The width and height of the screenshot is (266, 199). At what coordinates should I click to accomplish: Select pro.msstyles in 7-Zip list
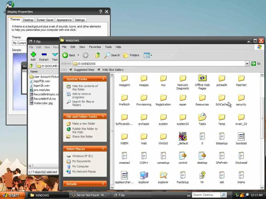pos(40,90)
